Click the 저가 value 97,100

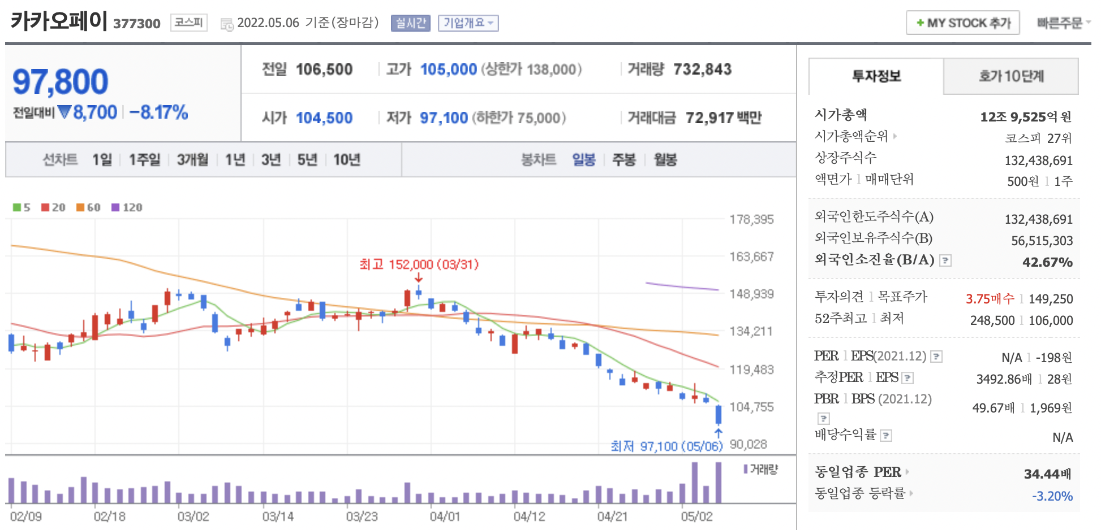pos(444,118)
